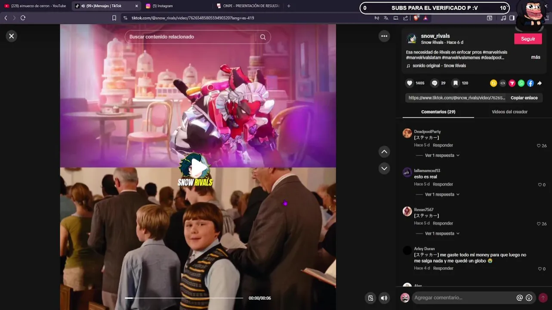
Task: Close the TikTok browser tab
Action: (137, 6)
